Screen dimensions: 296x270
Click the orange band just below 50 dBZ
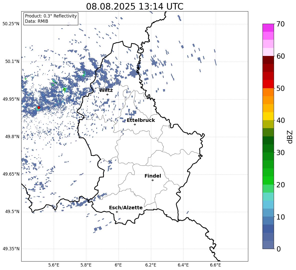268,92
